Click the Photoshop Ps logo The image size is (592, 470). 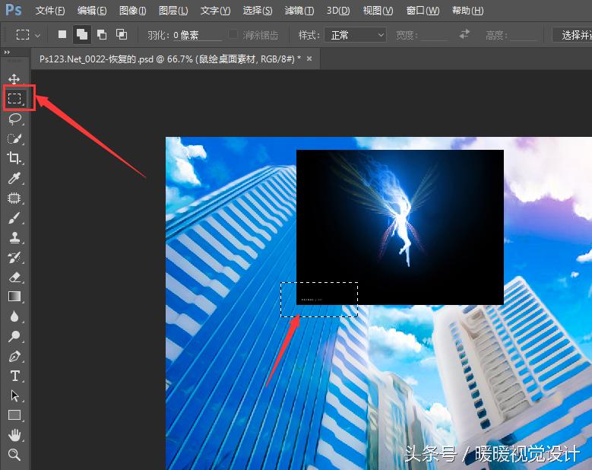tap(14, 10)
